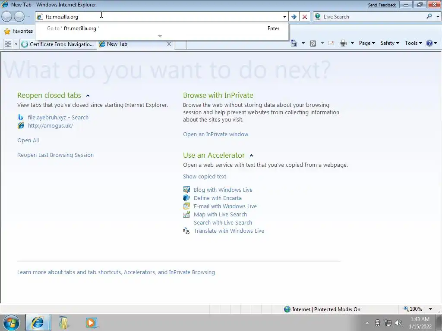
Task: Click the Open All link
Action: click(x=28, y=140)
